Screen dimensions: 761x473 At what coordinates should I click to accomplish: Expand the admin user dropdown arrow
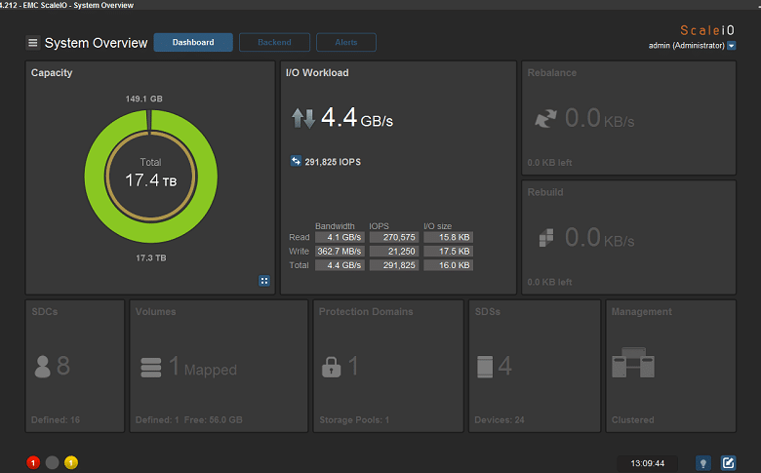[732, 46]
